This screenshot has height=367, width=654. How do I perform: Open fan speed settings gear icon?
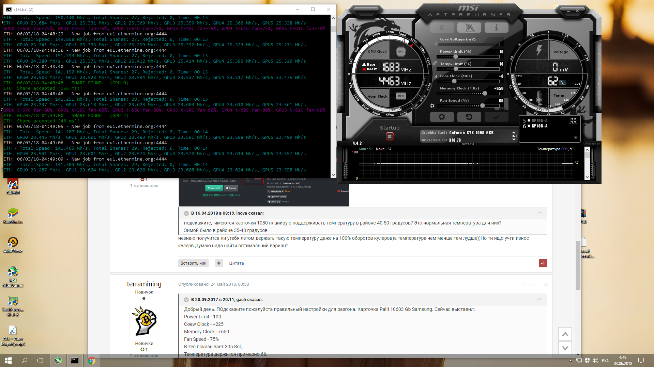point(432,106)
